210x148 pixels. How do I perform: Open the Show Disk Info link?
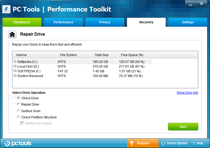[x=187, y=93]
